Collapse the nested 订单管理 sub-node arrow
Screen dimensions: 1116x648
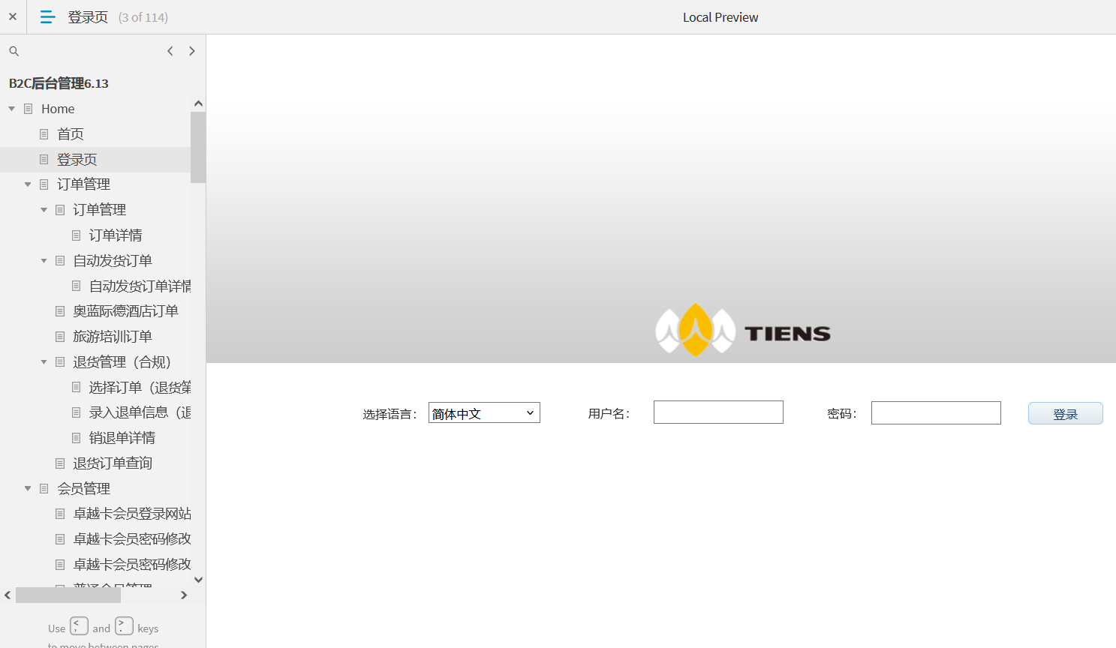44,210
